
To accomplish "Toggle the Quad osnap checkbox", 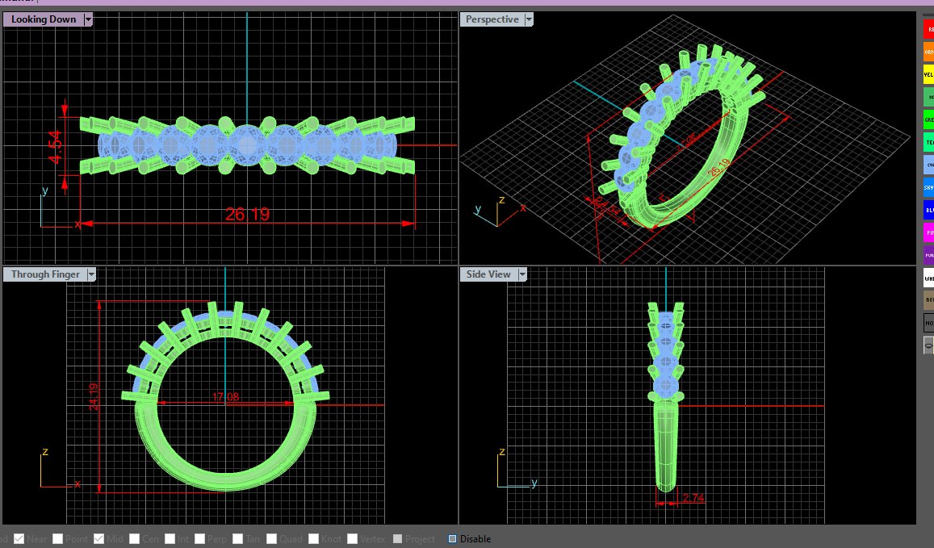I will coord(271,538).
